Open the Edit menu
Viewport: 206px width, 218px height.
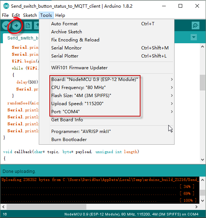point(16,15)
